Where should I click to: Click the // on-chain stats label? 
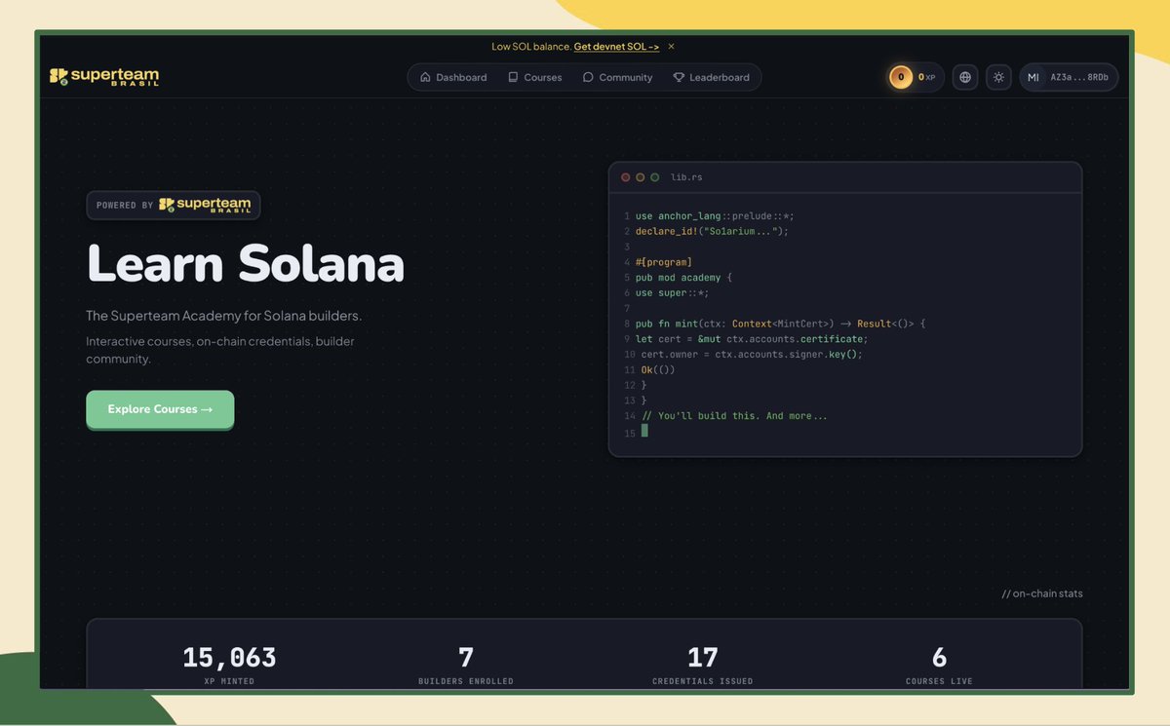pos(1041,593)
